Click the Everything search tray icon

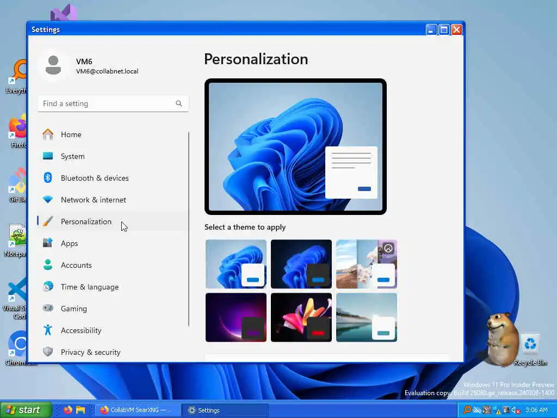coord(467,410)
